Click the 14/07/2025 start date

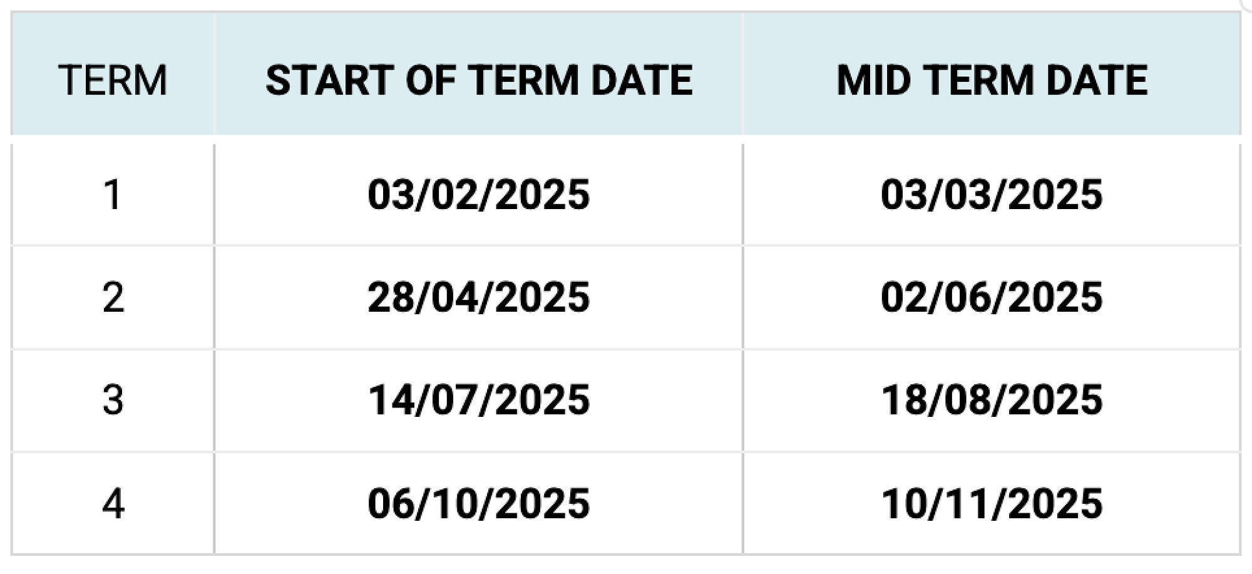point(479,400)
